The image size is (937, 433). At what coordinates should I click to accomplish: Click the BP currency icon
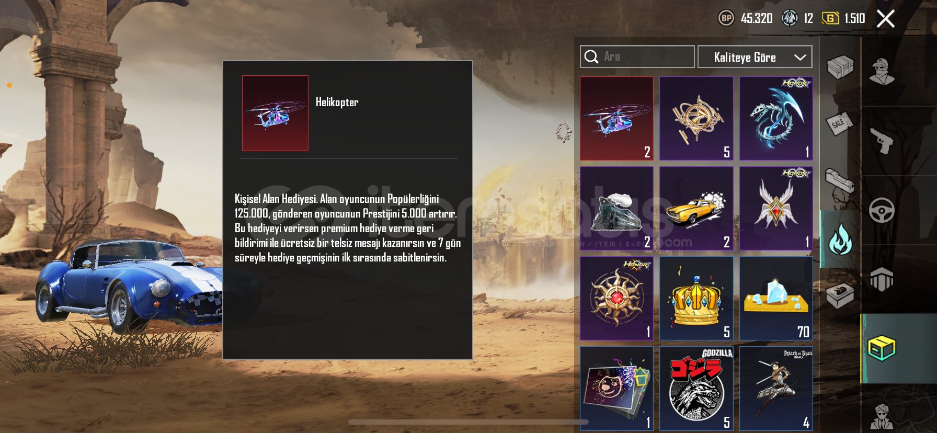click(x=726, y=18)
